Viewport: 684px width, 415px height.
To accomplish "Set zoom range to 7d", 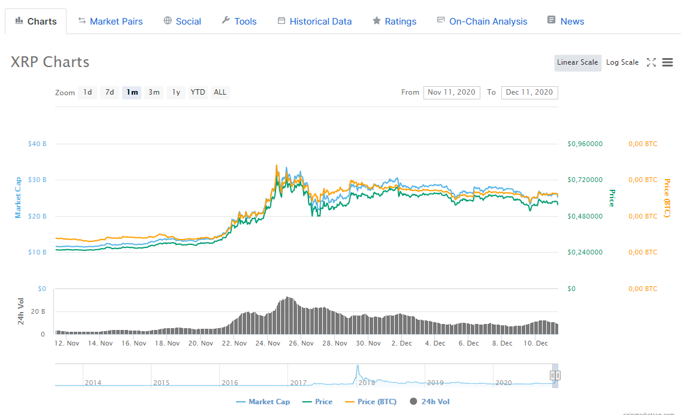I will [x=110, y=92].
